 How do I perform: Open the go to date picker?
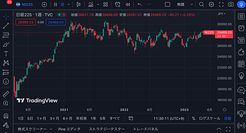[x=131, y=118]
